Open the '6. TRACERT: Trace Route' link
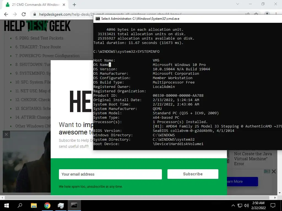The width and height of the screenshot is (282, 211). click(38, 47)
